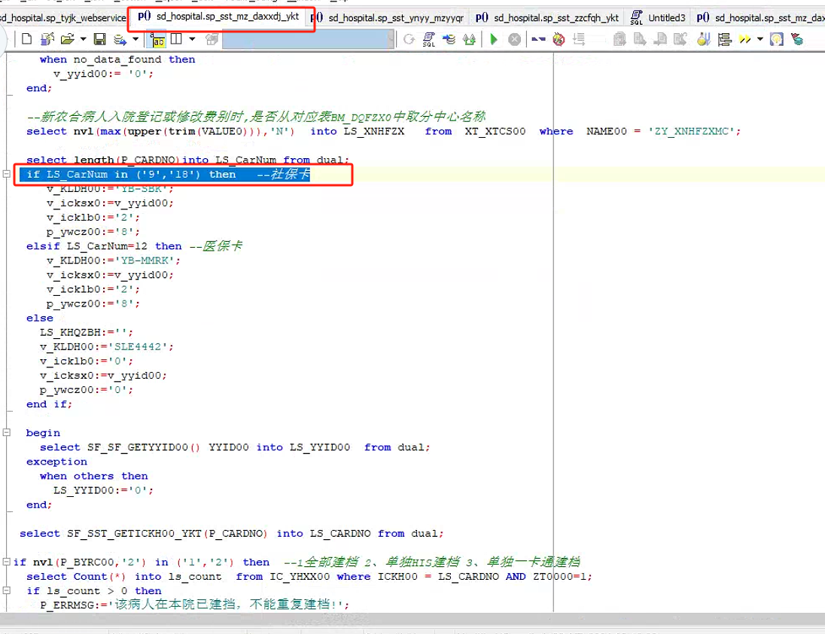Collapse the 'if nvl(P_BYRC00' code block
Image resolution: width=825 pixels, height=634 pixels.
(x=7, y=562)
